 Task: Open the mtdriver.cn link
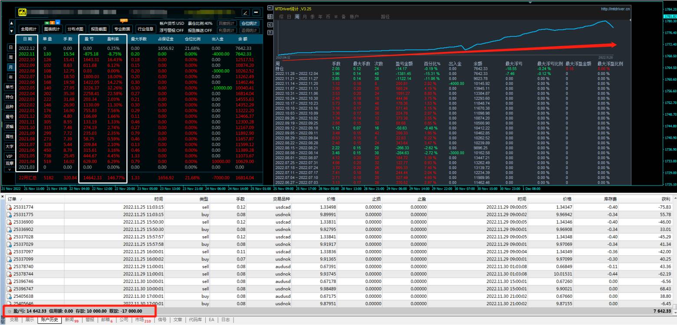[x=615, y=9]
